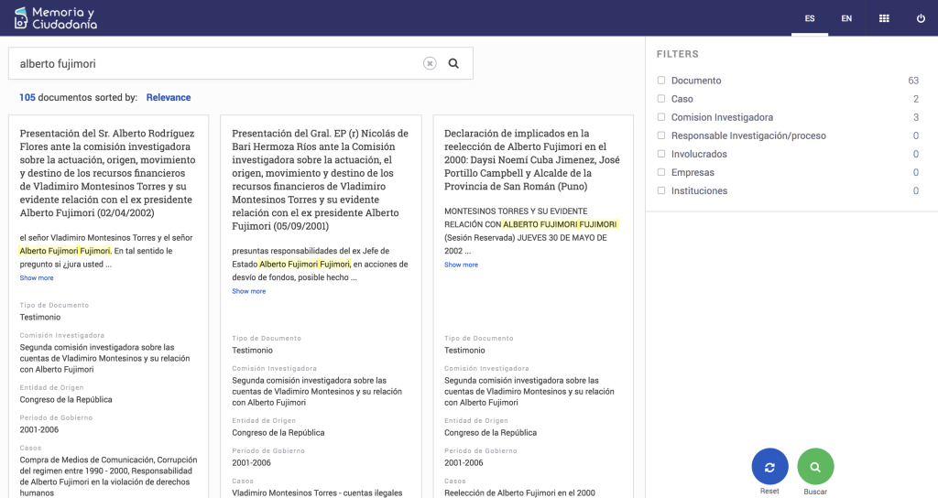
Task: Toggle the Involucrados filter checkbox
Action: 661,154
